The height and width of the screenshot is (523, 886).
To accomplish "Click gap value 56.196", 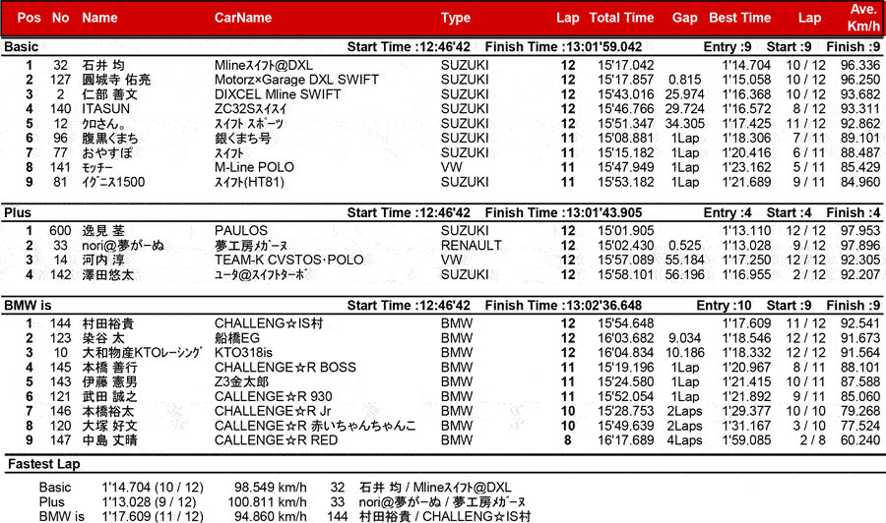I will click(685, 274).
